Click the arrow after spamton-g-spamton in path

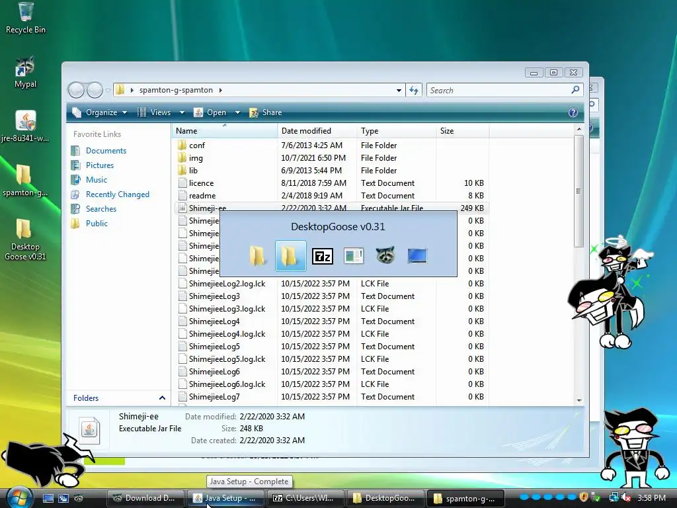point(221,90)
